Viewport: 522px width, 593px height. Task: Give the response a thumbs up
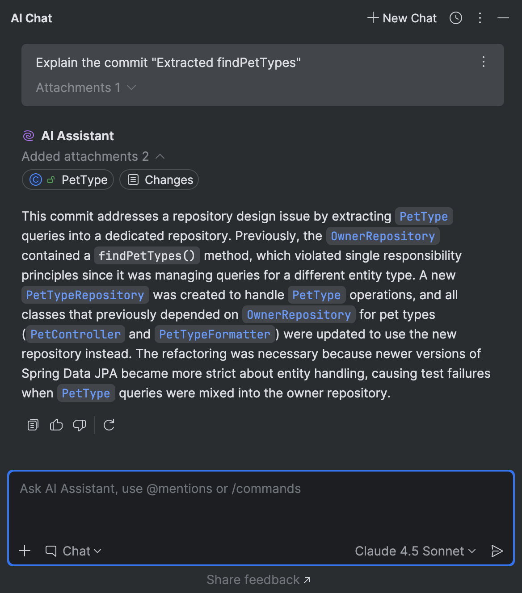coord(56,425)
